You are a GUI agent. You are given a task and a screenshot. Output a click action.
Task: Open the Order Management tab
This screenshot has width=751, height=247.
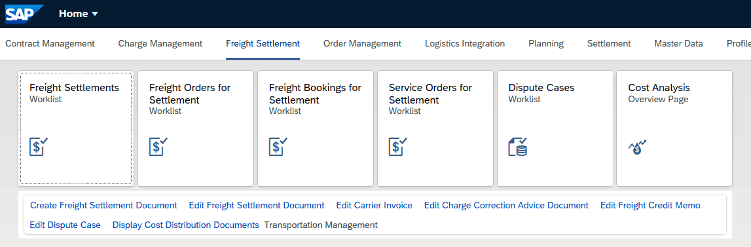pyautogui.click(x=363, y=44)
